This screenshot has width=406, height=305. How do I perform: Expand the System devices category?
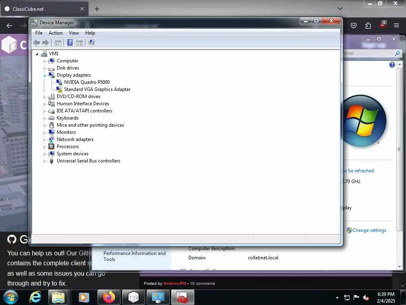click(44, 154)
